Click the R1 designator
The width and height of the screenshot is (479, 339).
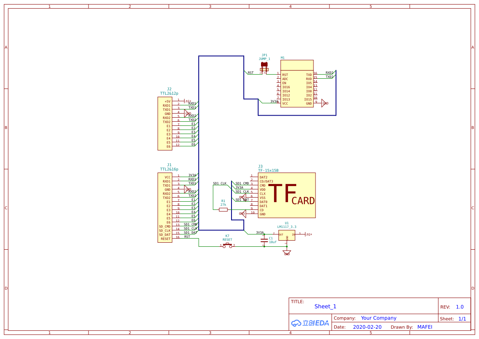(223, 201)
